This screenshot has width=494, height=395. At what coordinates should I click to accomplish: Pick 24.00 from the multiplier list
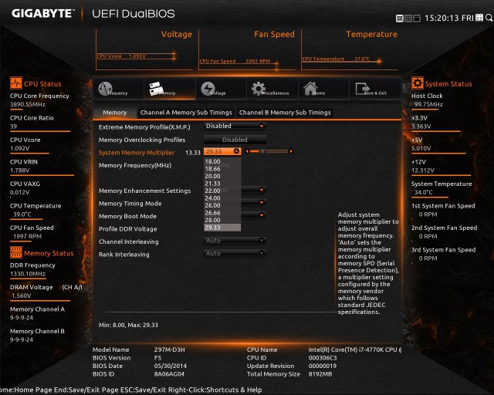click(222, 198)
